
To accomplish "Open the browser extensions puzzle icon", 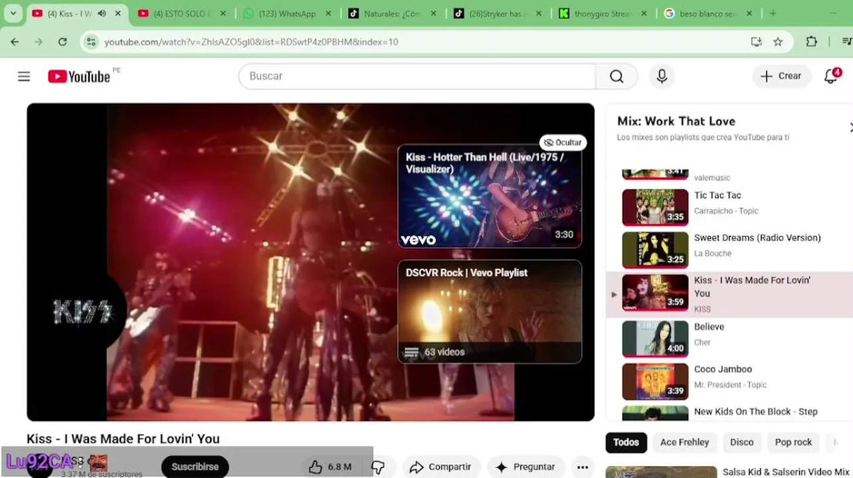I will point(811,42).
